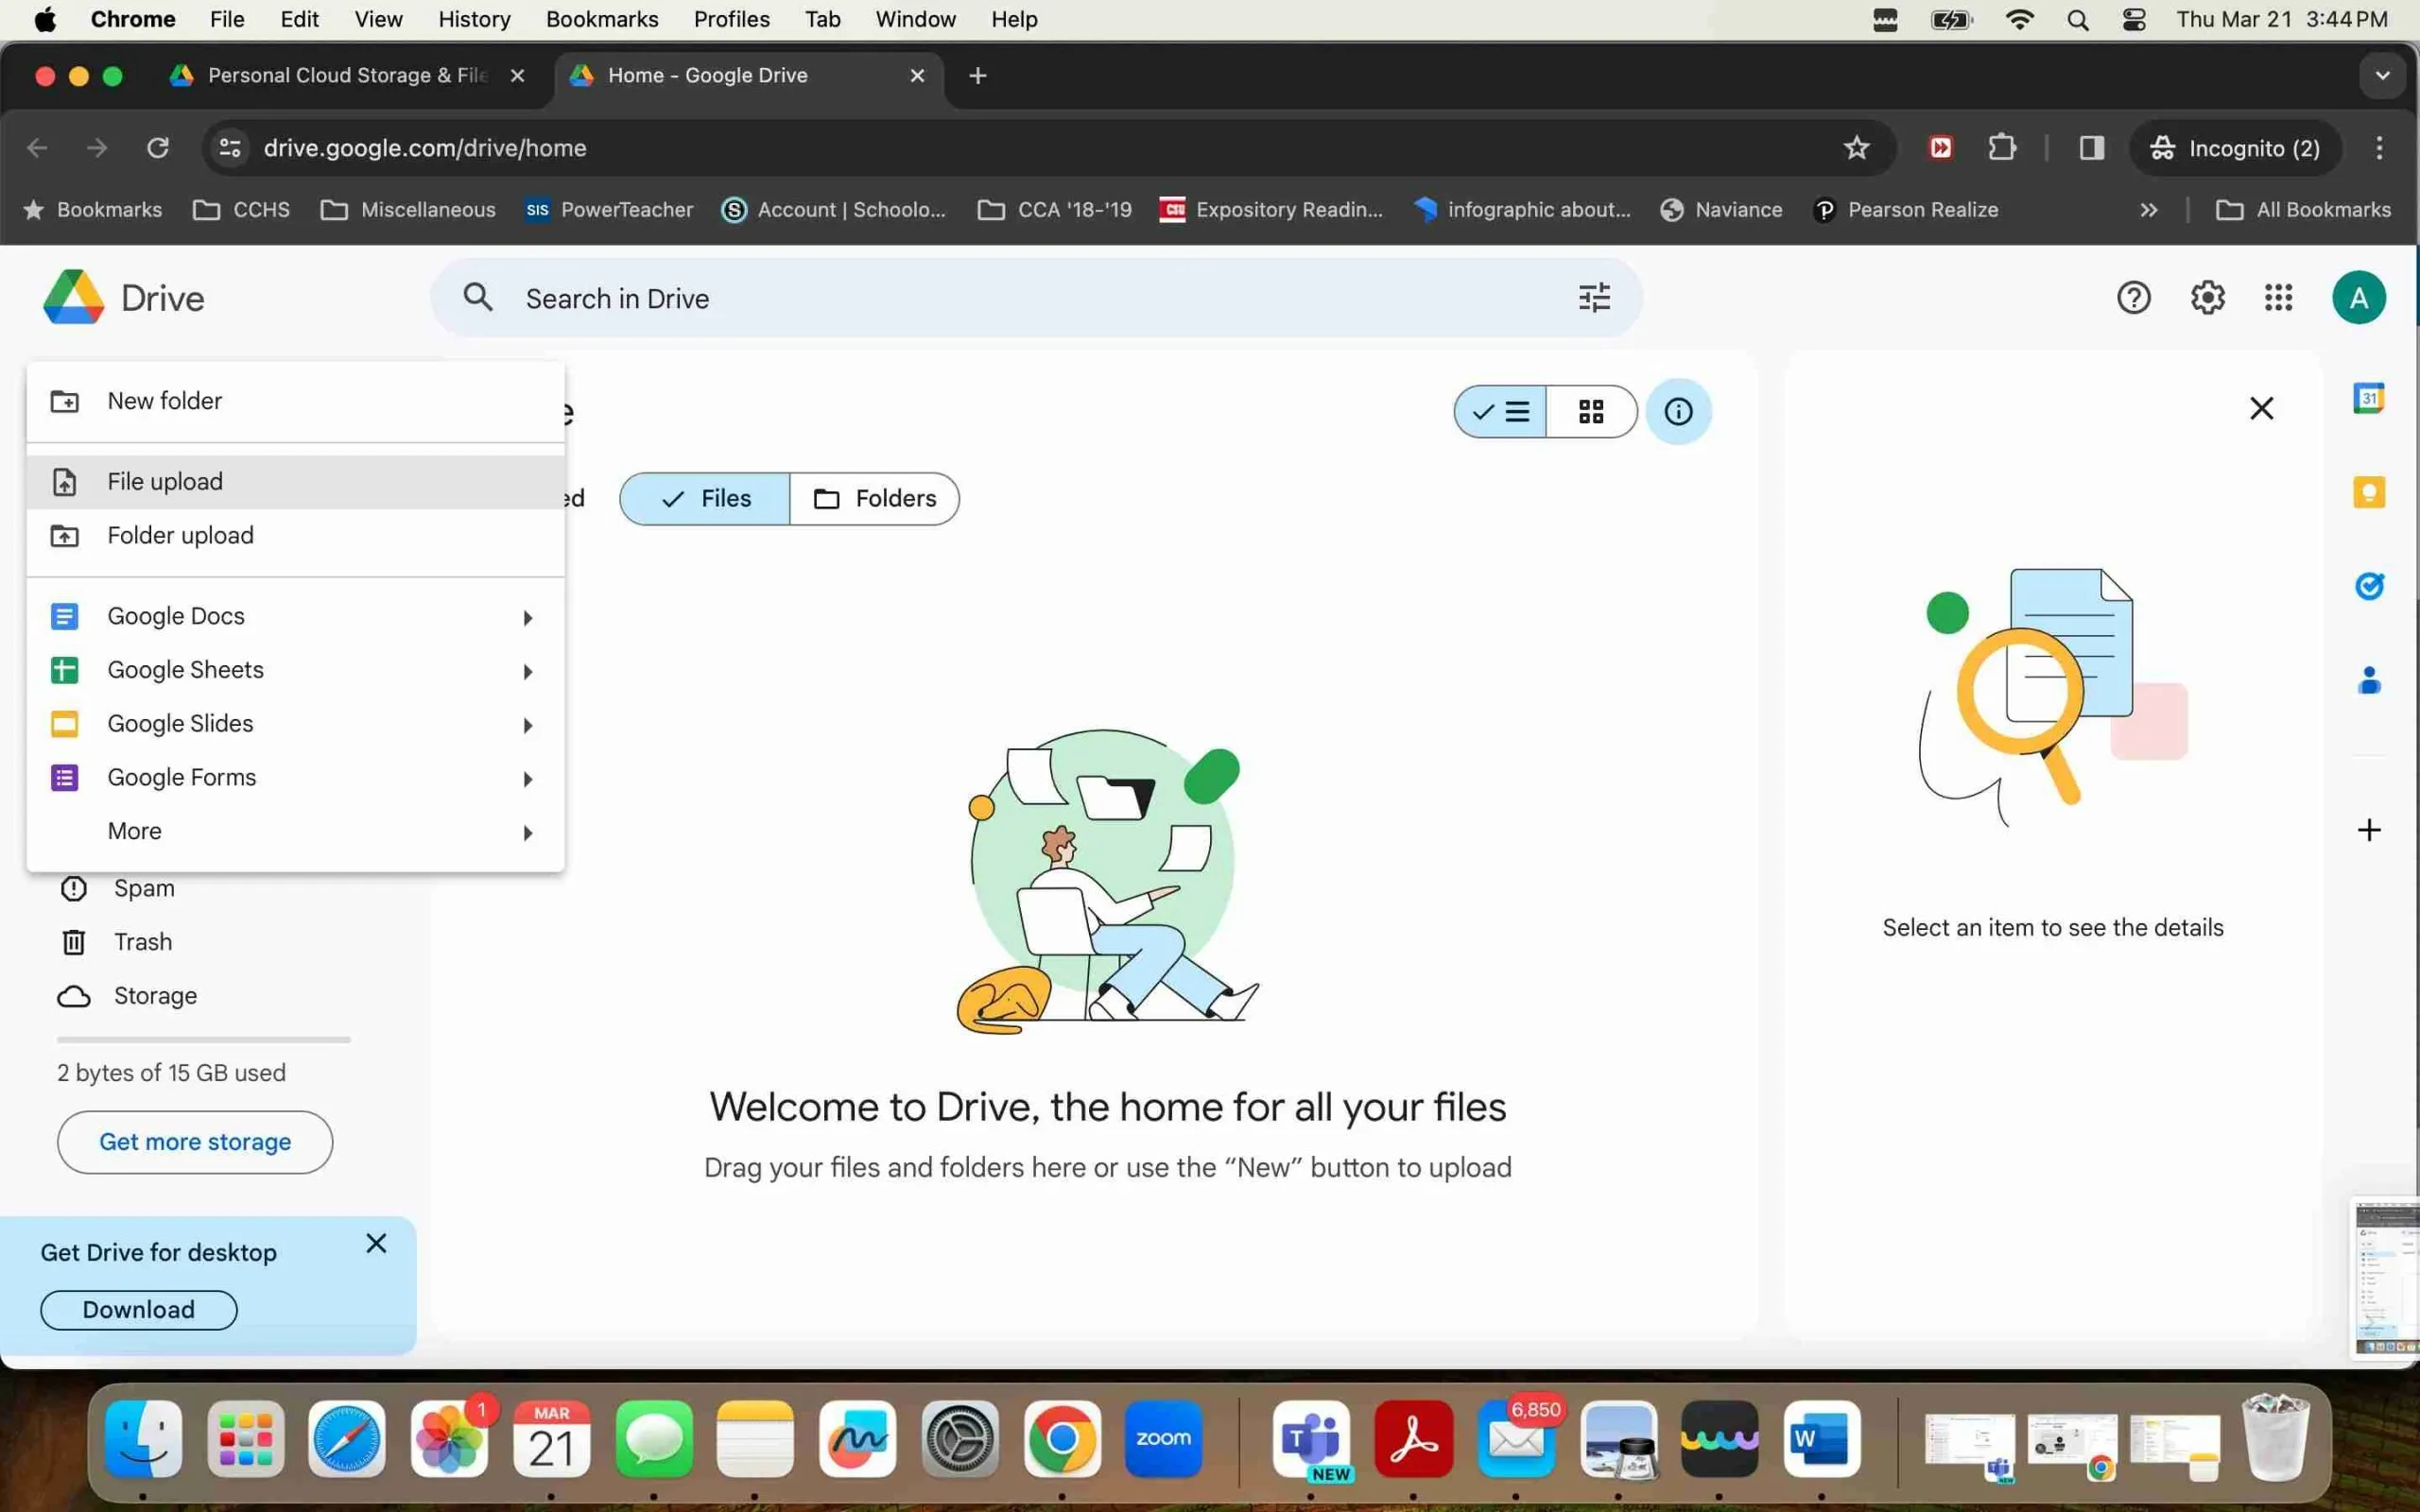
Task: Toggle the Chrome side panel icon
Action: click(2091, 148)
